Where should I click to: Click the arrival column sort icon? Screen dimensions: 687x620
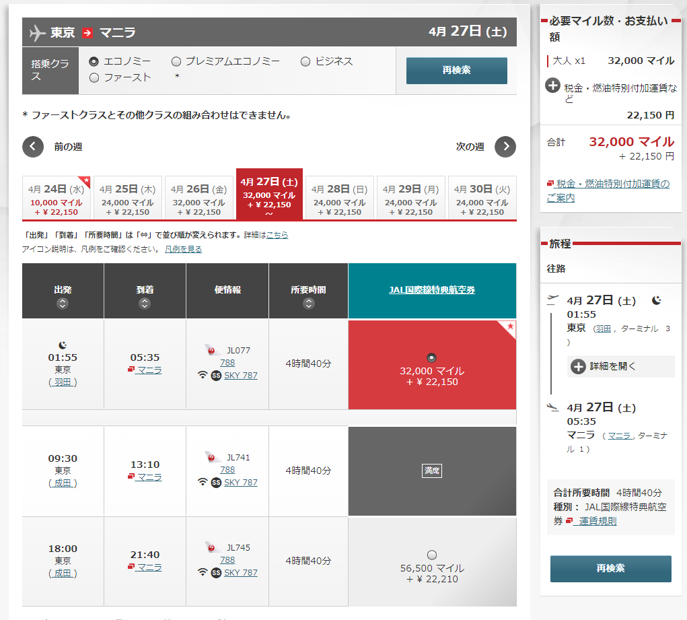[145, 304]
